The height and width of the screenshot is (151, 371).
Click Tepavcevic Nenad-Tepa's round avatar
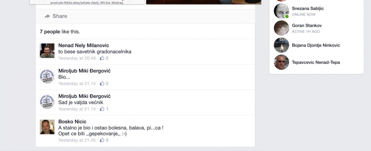[281, 62]
